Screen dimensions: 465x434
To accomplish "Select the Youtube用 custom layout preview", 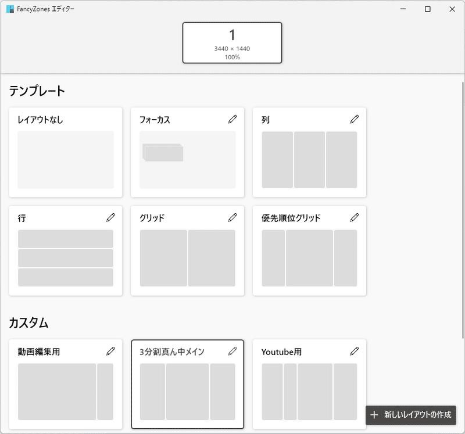I will [309, 392].
